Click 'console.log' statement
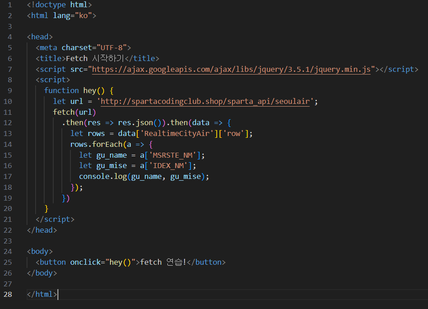The width and height of the screenshot is (428, 309). point(103,177)
